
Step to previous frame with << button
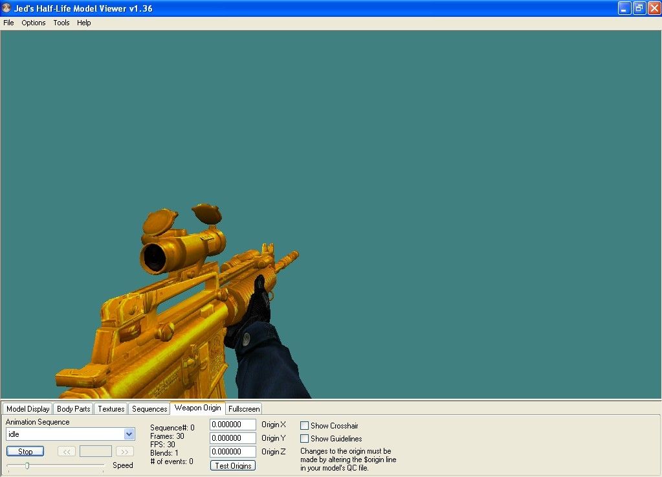pos(67,451)
